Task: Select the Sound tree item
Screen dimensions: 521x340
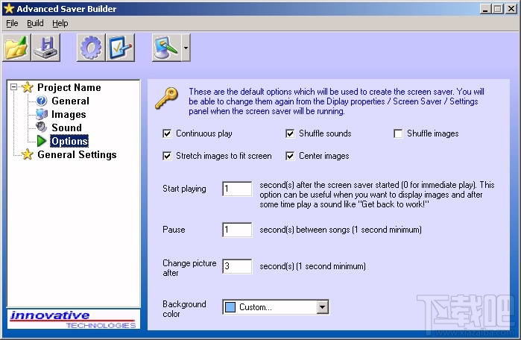Action: (x=66, y=127)
